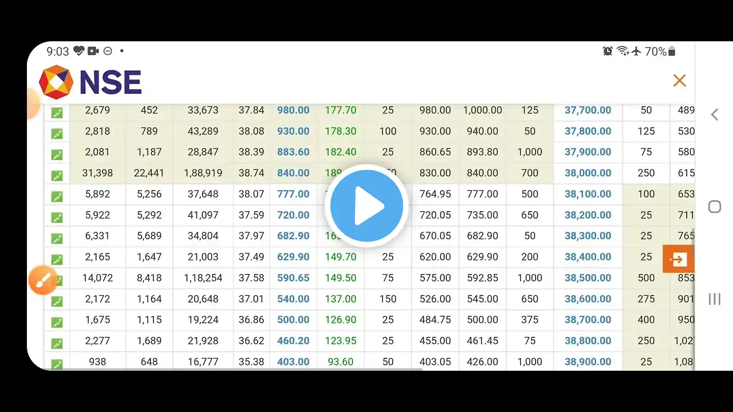Close the NSE page with the orange X

coord(680,81)
